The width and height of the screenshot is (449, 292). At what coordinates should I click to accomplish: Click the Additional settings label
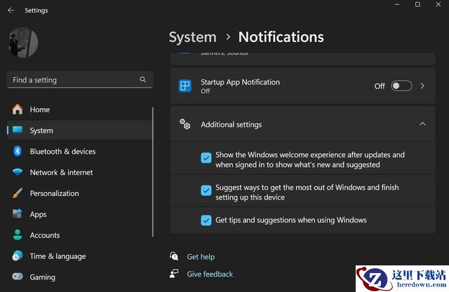point(231,125)
